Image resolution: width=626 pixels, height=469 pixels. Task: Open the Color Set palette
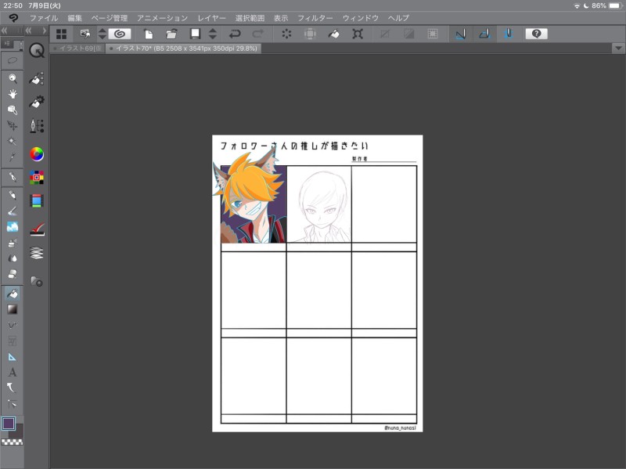[37, 178]
